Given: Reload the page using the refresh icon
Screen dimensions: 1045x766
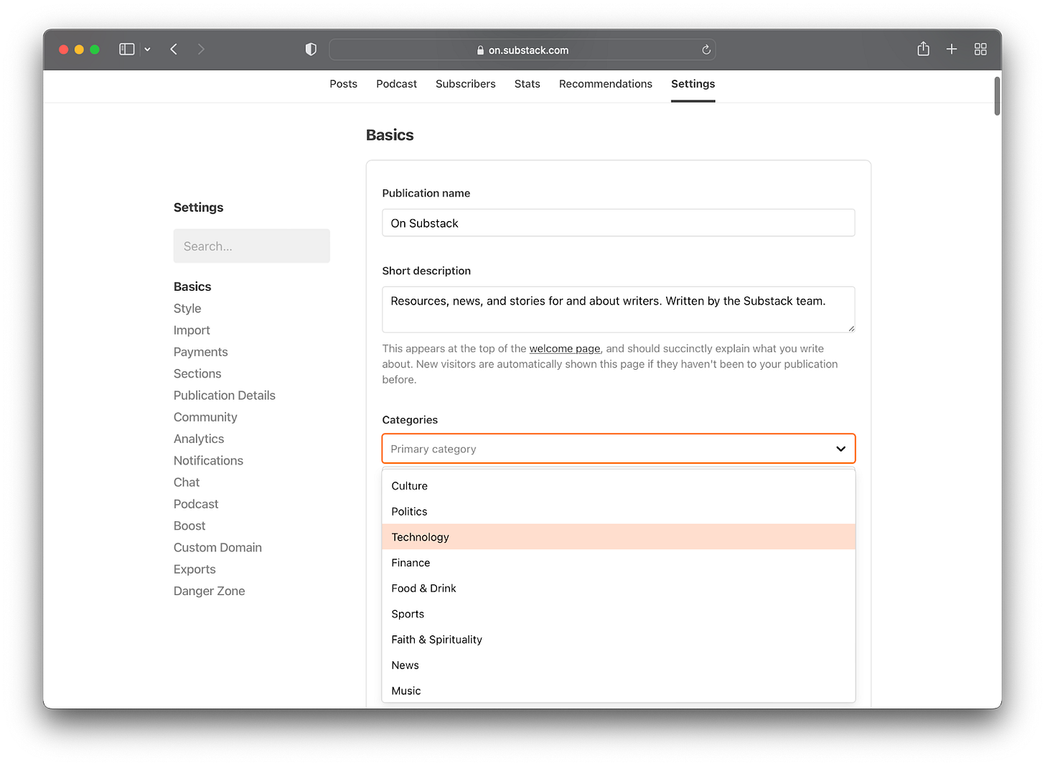Looking at the screenshot, I should tap(706, 50).
